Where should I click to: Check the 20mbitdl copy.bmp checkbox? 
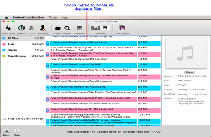click(x=47, y=38)
